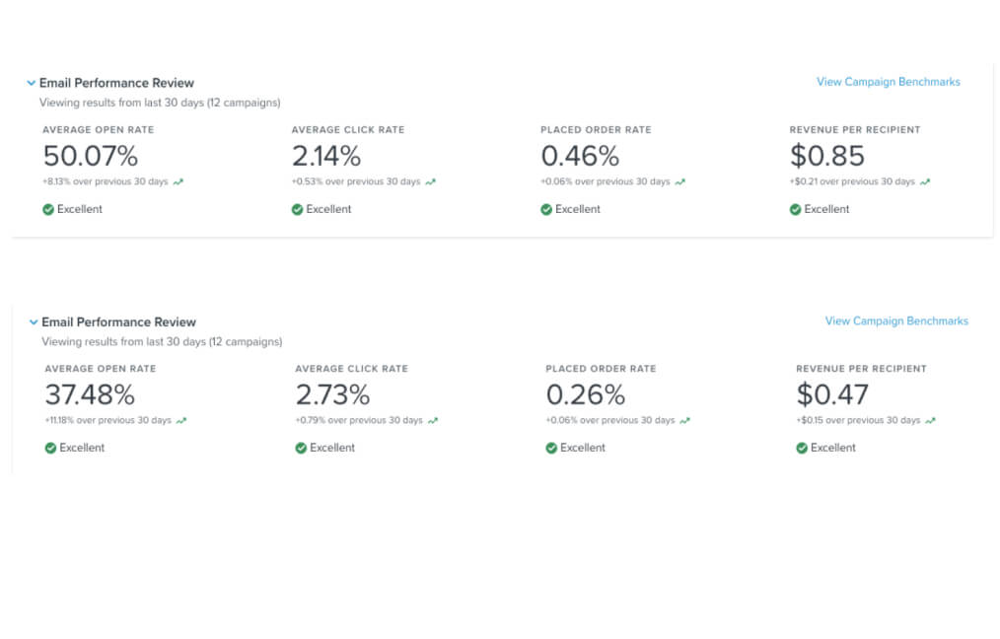The image size is (1000, 639).
Task: Click the Excellent icon below 2.73% click rate
Action: [301, 448]
